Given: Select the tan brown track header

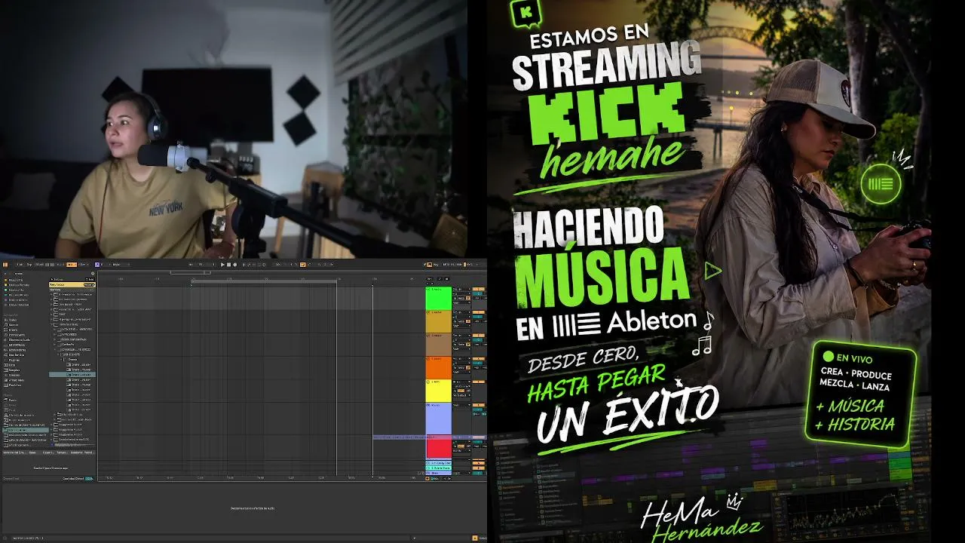Looking at the screenshot, I should pos(439,345).
